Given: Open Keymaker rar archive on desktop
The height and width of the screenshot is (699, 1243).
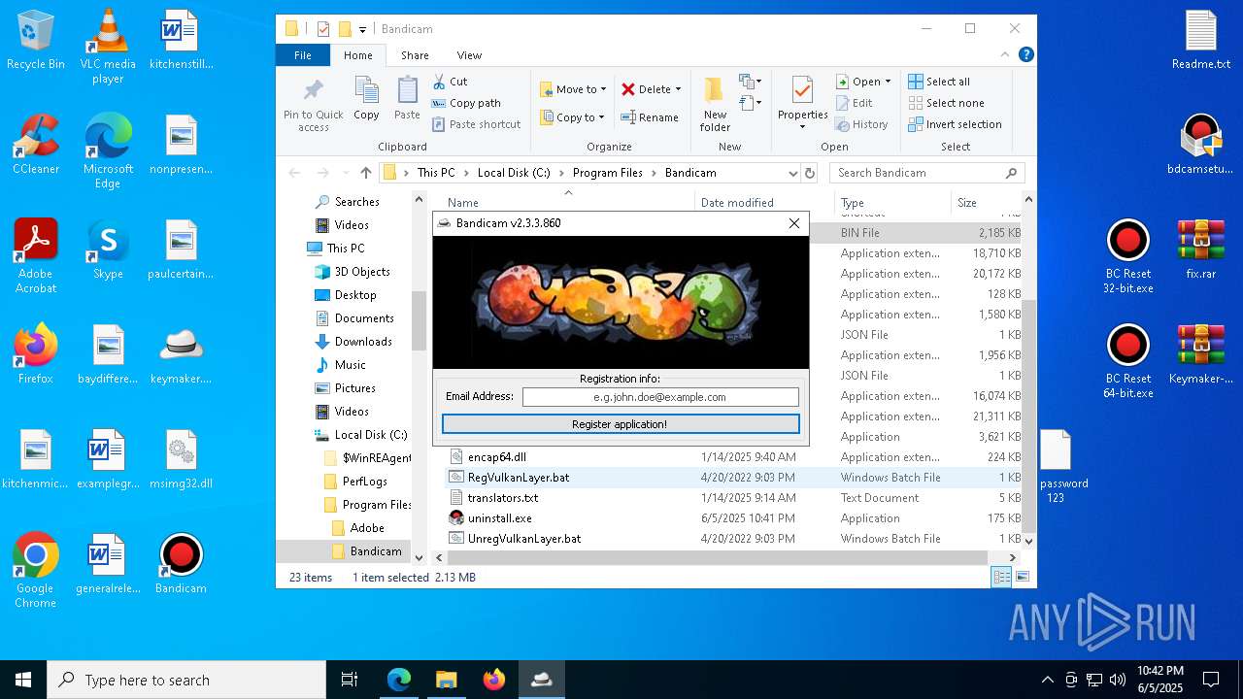Looking at the screenshot, I should pos(1200,354).
